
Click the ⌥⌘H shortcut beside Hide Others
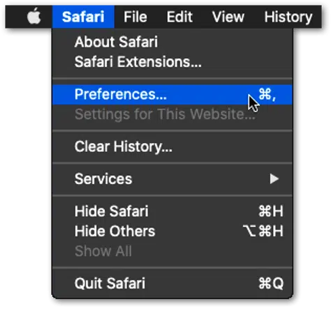[263, 231]
